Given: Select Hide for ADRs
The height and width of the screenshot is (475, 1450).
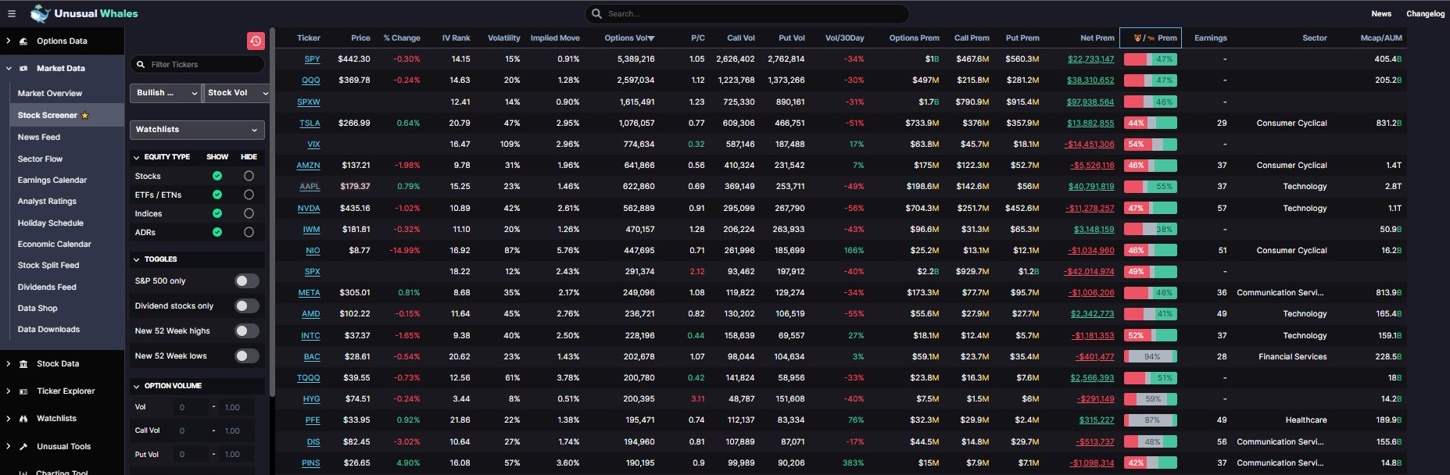Looking at the screenshot, I should [x=249, y=232].
